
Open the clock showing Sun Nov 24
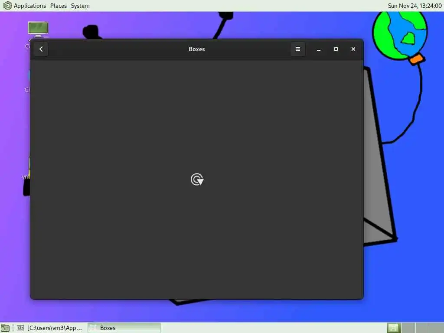click(x=414, y=6)
